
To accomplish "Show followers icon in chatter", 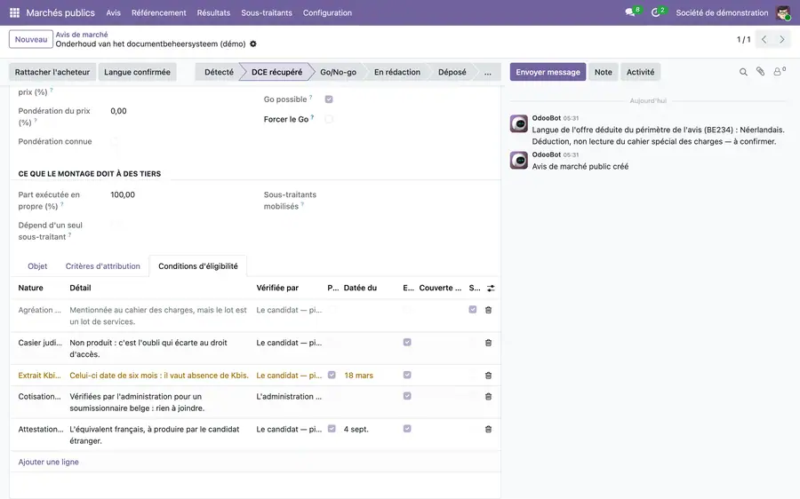I will tap(779, 72).
